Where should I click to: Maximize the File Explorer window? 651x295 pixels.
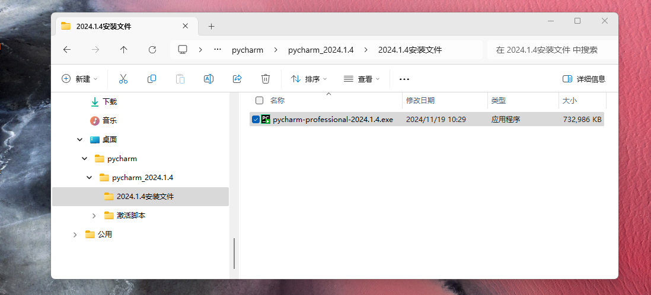(577, 21)
